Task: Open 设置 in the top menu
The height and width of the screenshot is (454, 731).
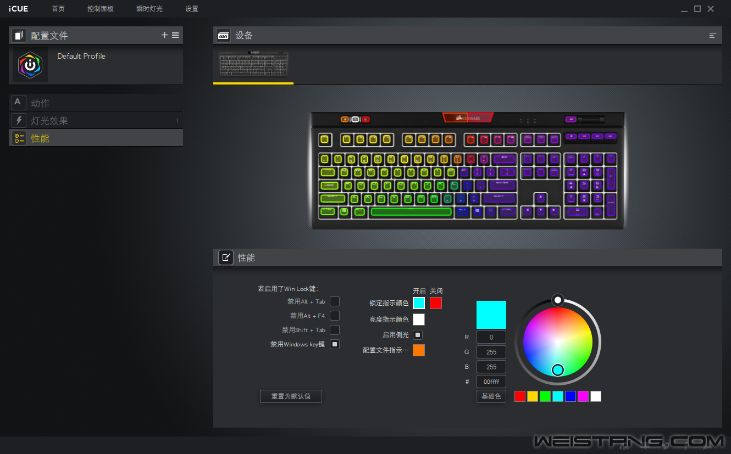Action: (192, 9)
